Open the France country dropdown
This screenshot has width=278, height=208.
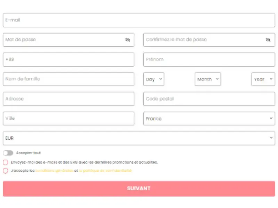click(209, 119)
